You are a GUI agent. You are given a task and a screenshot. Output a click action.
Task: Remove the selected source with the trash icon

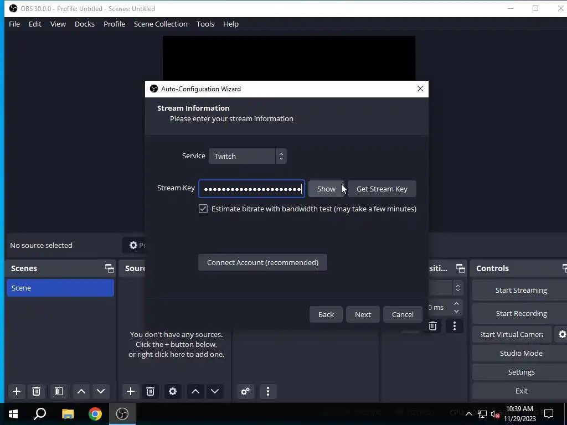point(150,391)
